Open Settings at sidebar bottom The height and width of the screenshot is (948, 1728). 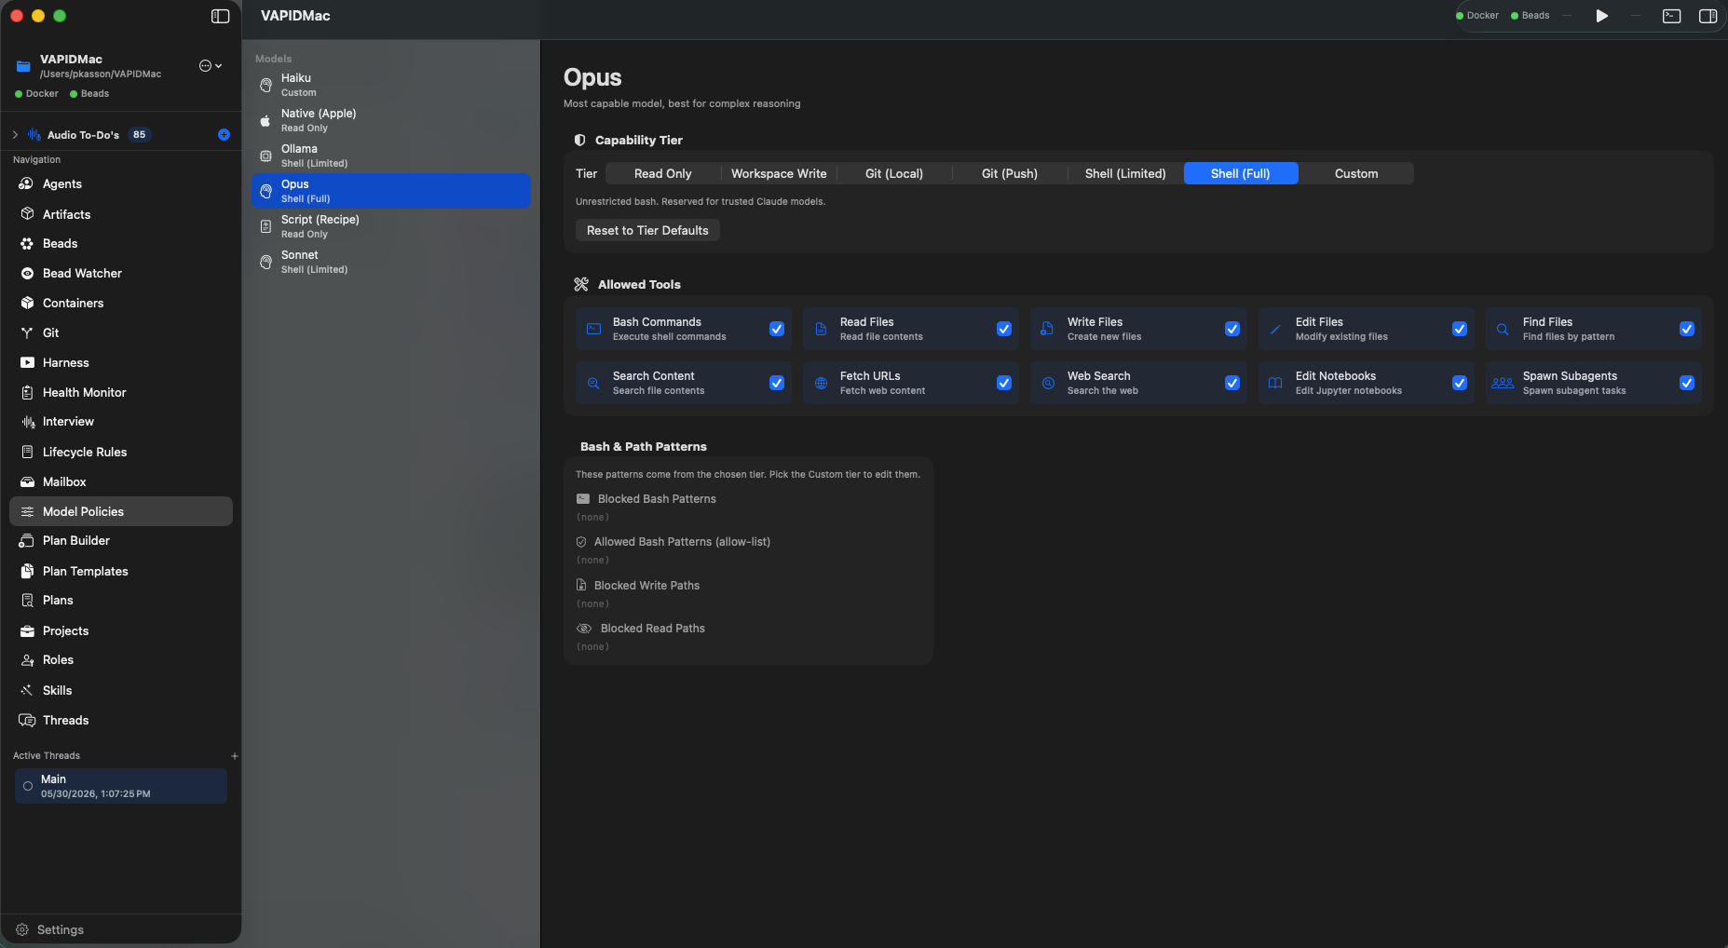(x=50, y=930)
